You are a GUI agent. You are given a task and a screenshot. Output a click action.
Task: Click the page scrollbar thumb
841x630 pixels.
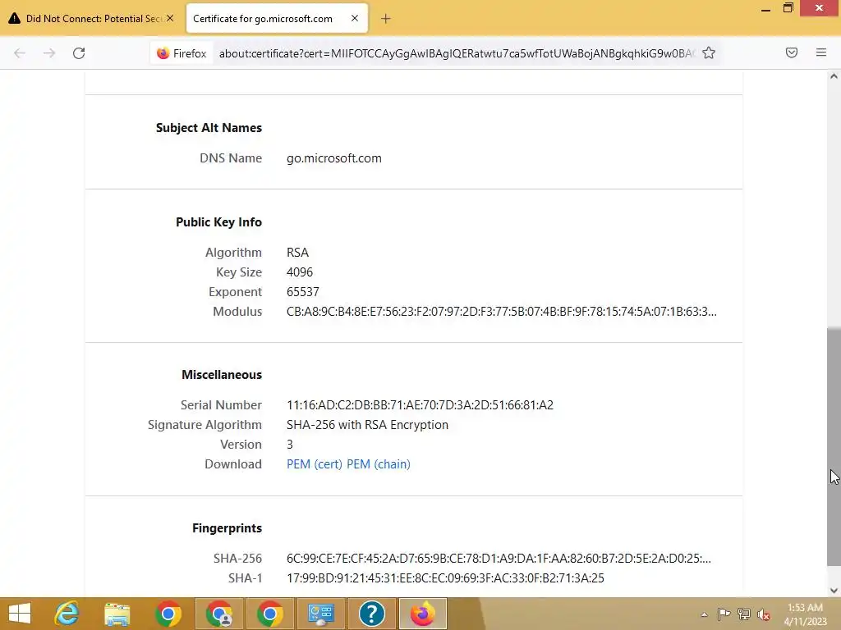(834, 446)
